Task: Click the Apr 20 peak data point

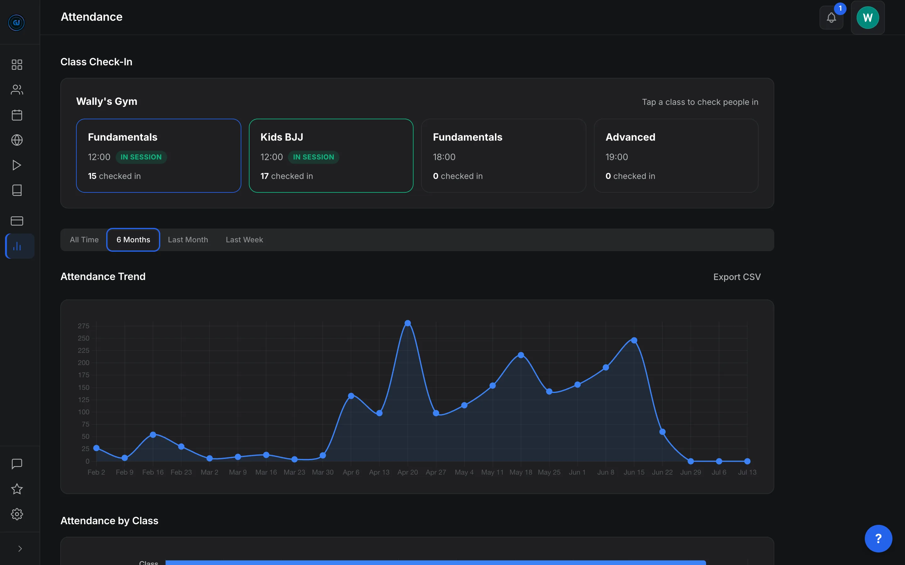Action: pyautogui.click(x=408, y=323)
